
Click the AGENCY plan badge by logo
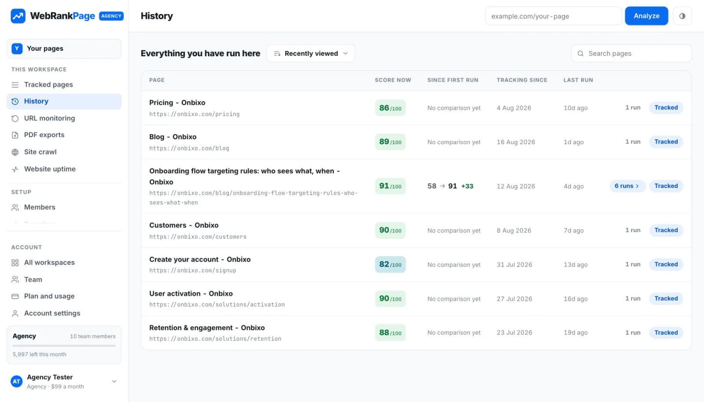[x=111, y=16]
